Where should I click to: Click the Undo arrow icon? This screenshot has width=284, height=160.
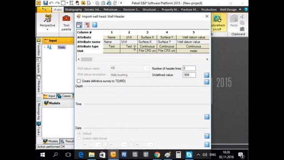51,3
